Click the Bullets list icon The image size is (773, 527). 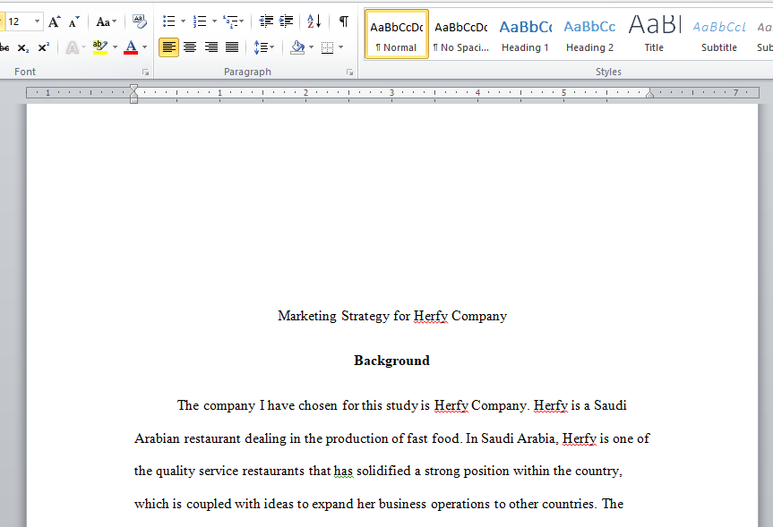pos(169,21)
